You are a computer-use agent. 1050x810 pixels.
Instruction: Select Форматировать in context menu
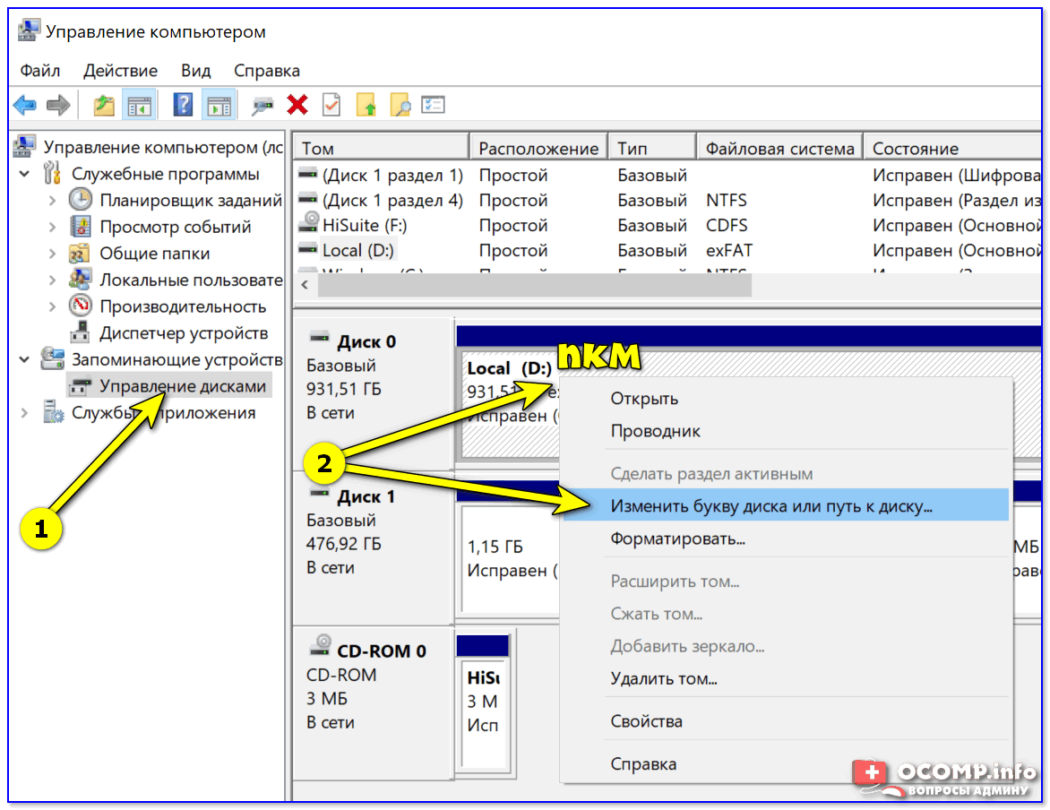pos(677,539)
